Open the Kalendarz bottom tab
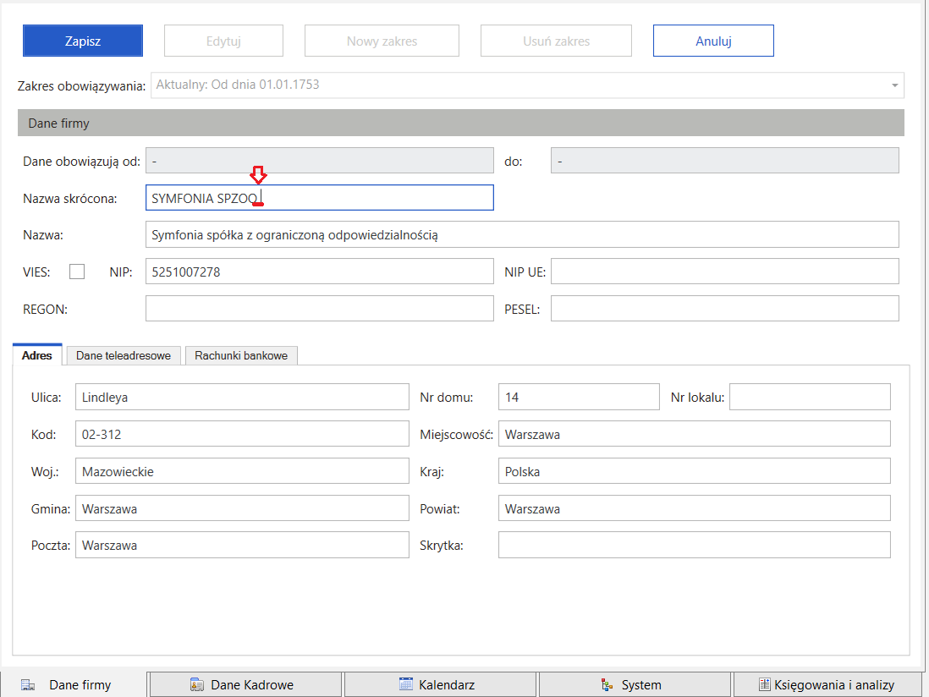The width and height of the screenshot is (929, 697). point(440,684)
